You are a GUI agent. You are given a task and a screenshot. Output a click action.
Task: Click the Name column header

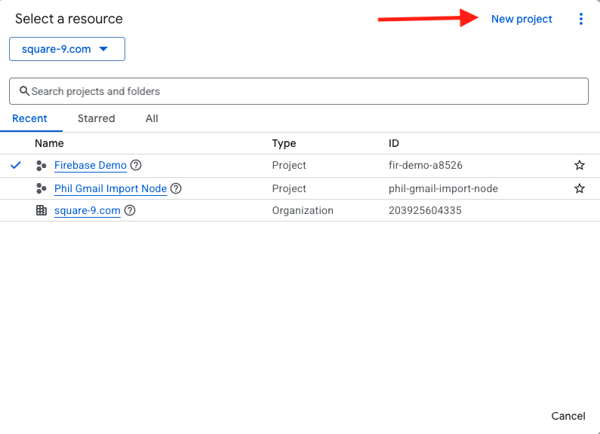tap(49, 143)
